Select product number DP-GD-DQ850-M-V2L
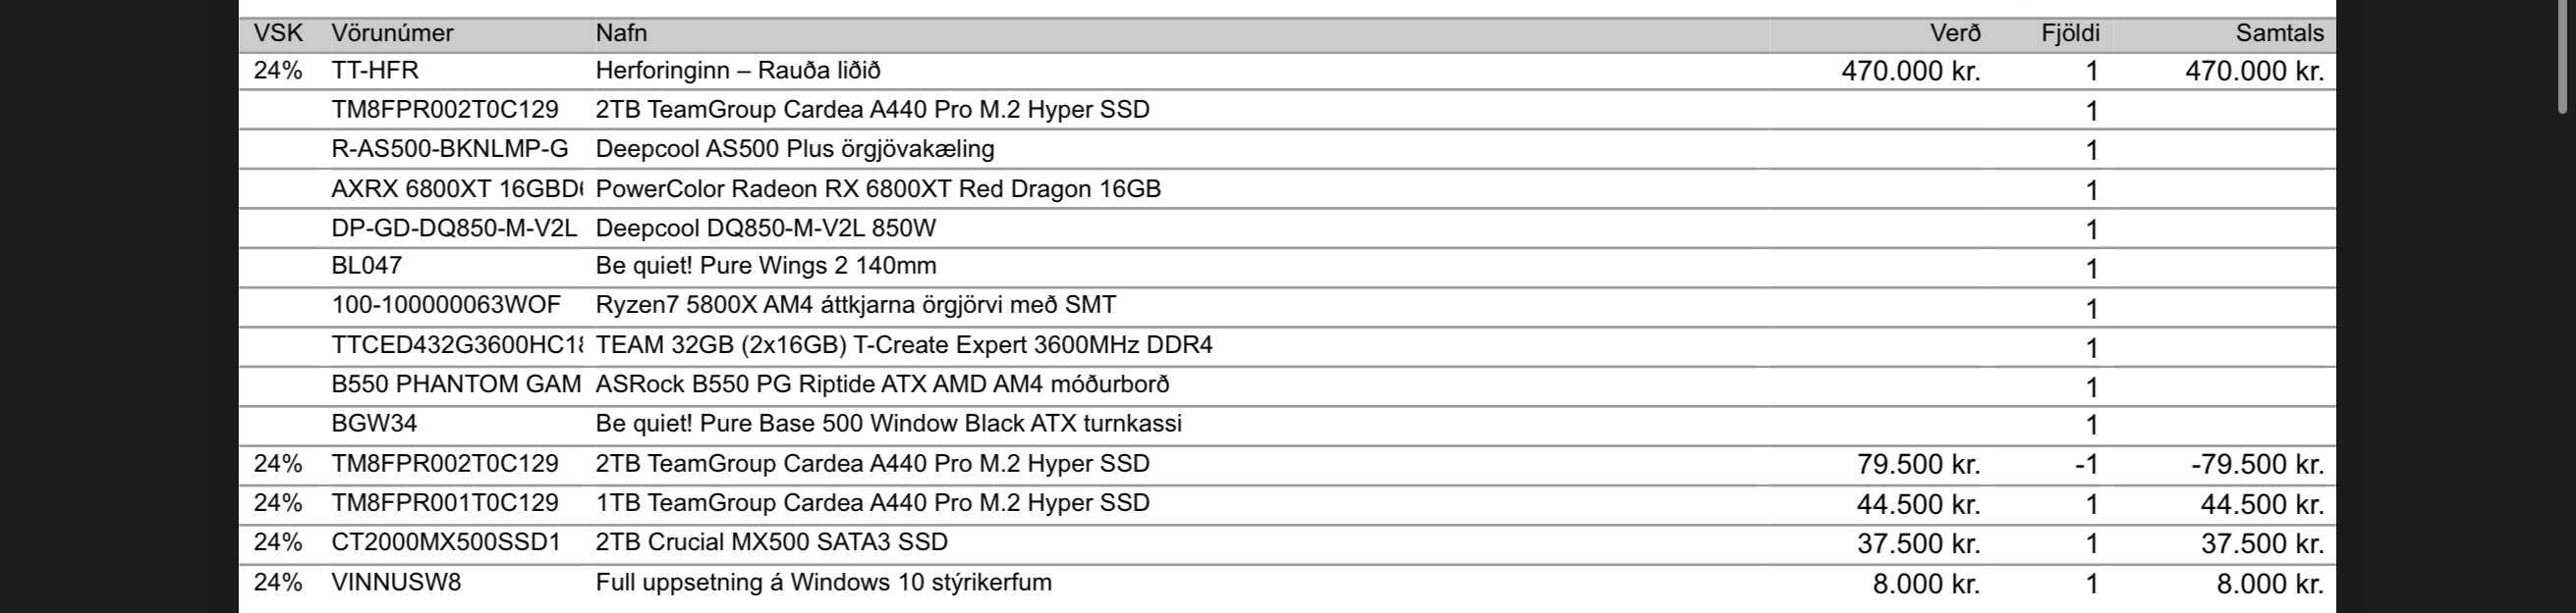 click(x=454, y=229)
